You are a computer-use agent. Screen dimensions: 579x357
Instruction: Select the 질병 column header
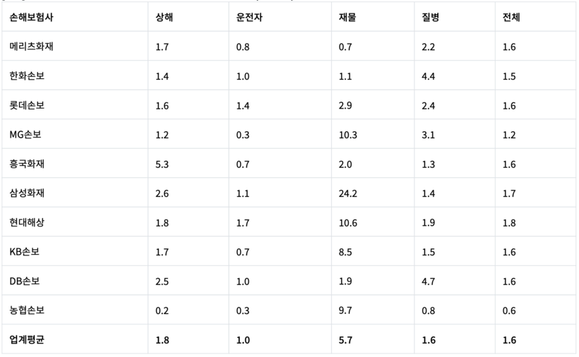429,18
